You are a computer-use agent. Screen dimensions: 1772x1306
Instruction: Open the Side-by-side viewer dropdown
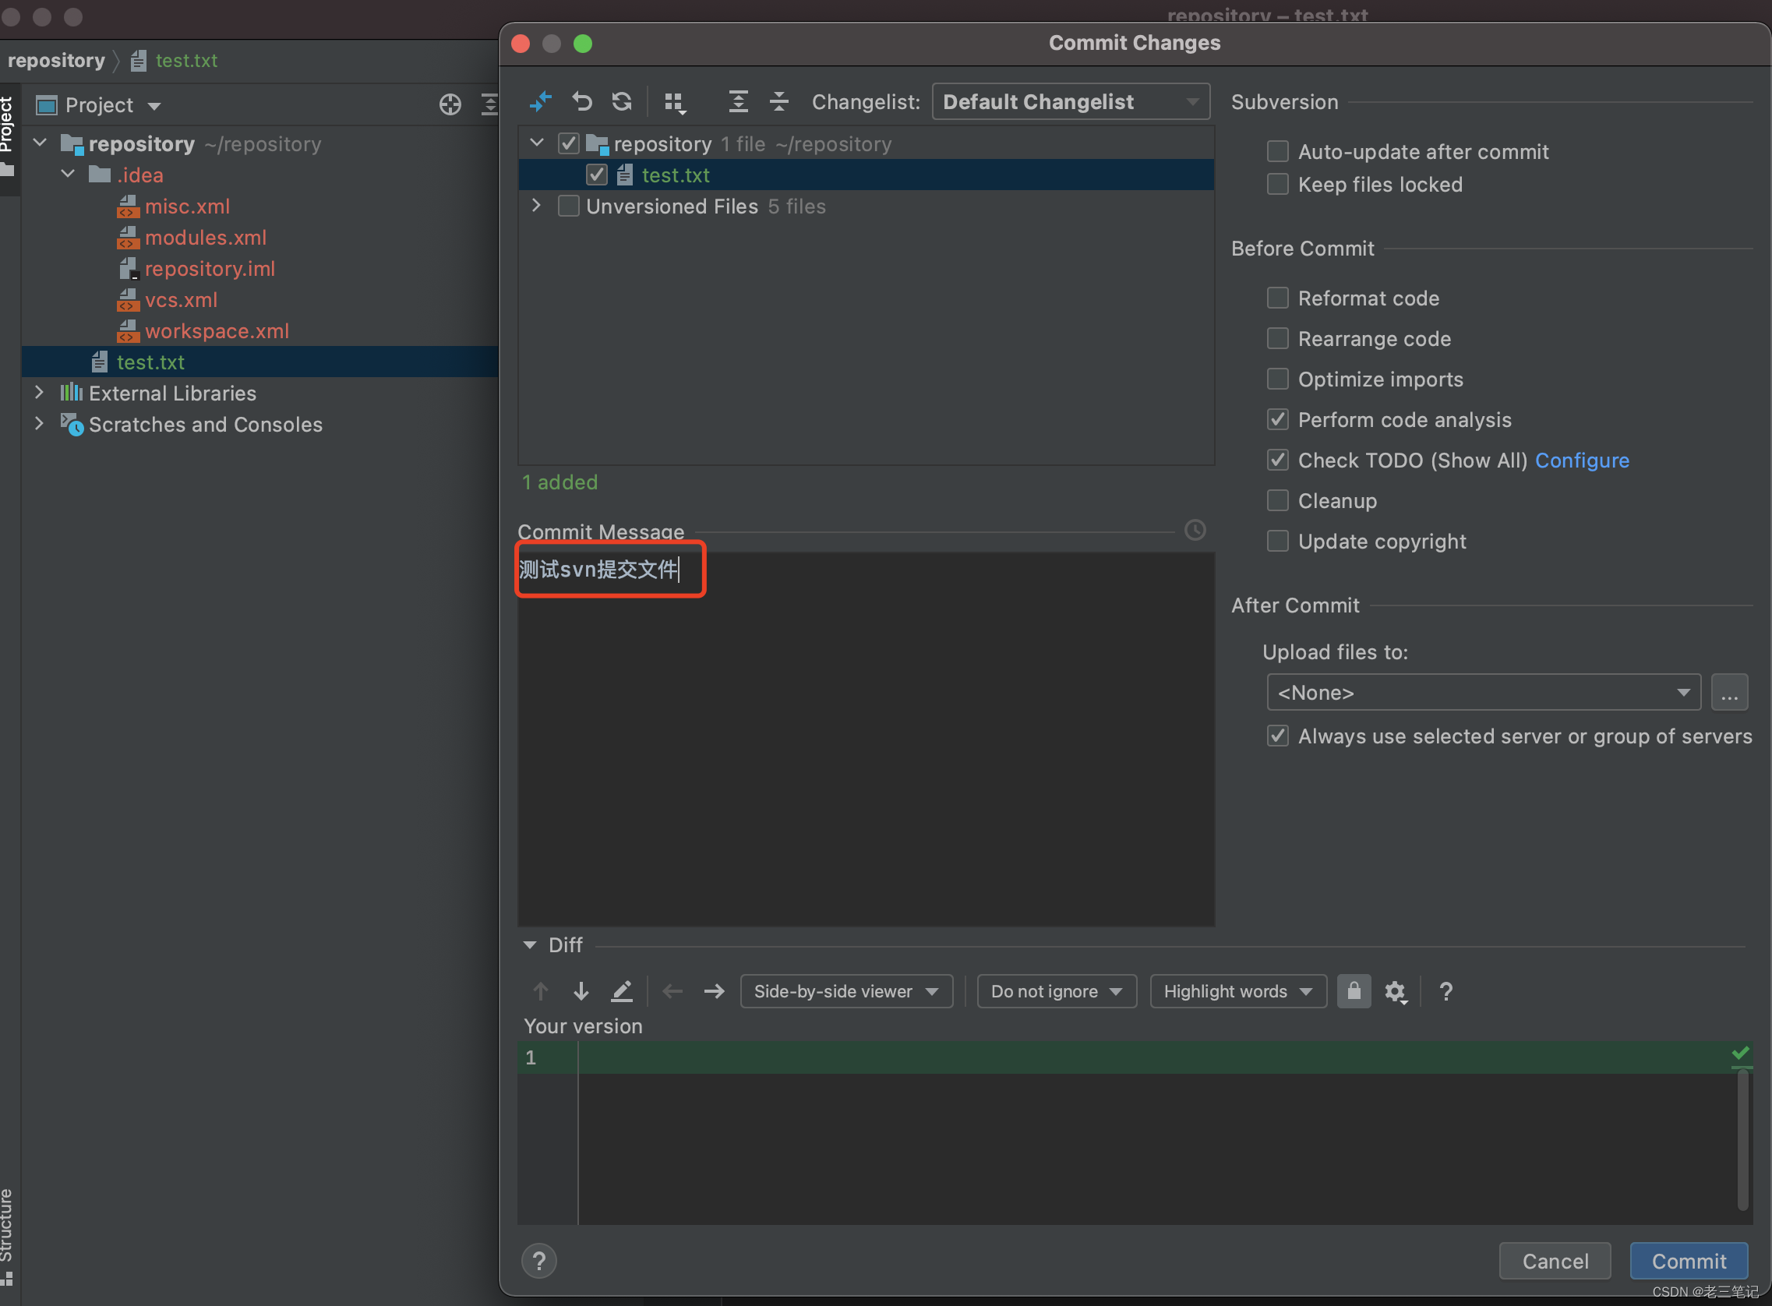coord(845,991)
